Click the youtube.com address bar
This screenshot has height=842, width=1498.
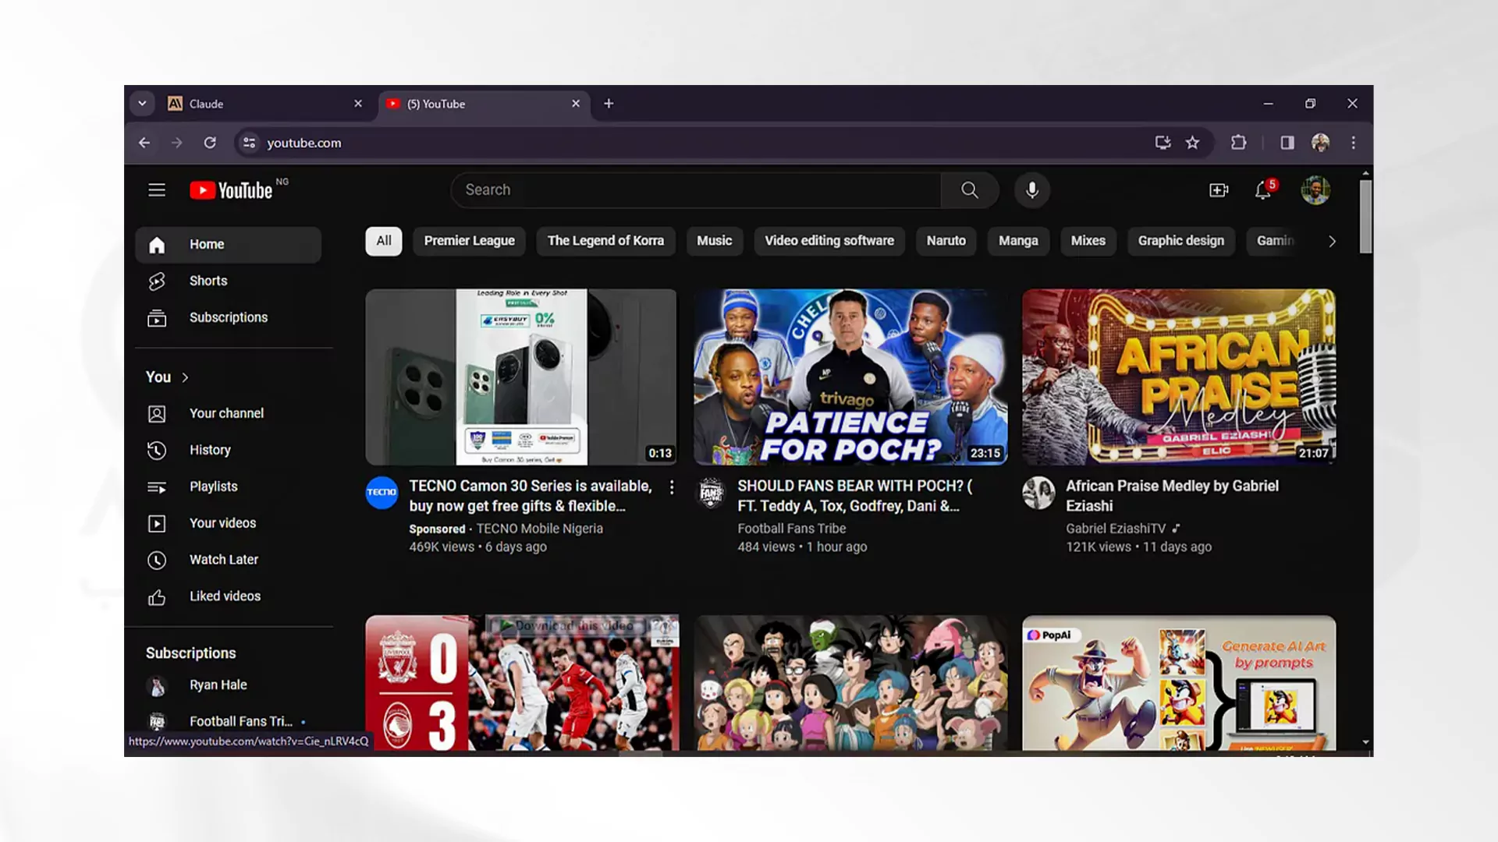pos(702,143)
